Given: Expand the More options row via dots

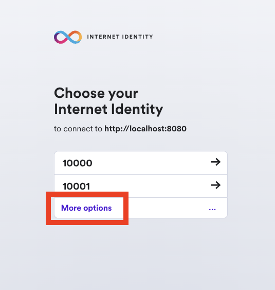Looking at the screenshot, I should tap(212, 209).
